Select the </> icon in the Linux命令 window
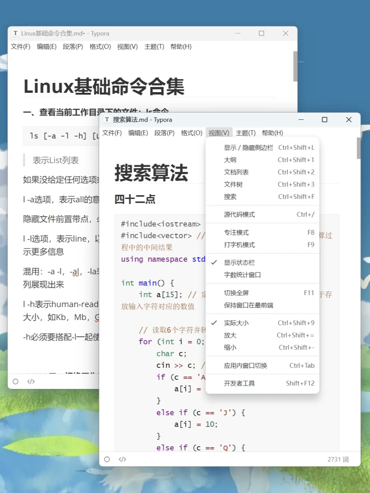370x493 pixels. click(x=30, y=381)
